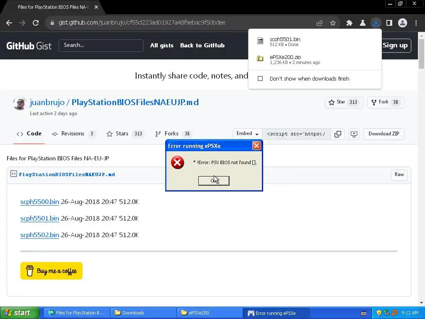The width and height of the screenshot is (425, 319).
Task: Click the Download ZIP button
Action: click(x=383, y=134)
